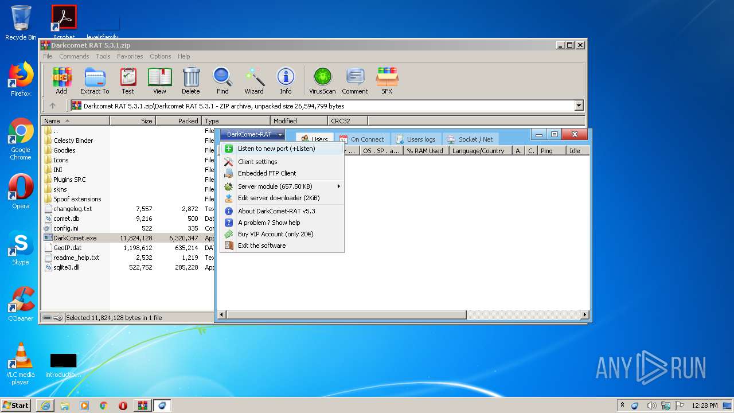Choose Client settings from the menu
This screenshot has width=734, height=413.
(x=282, y=162)
